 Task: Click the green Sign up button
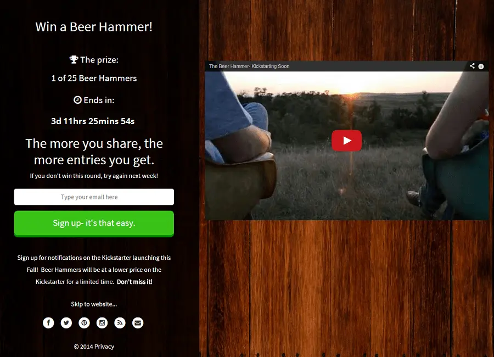tap(94, 224)
